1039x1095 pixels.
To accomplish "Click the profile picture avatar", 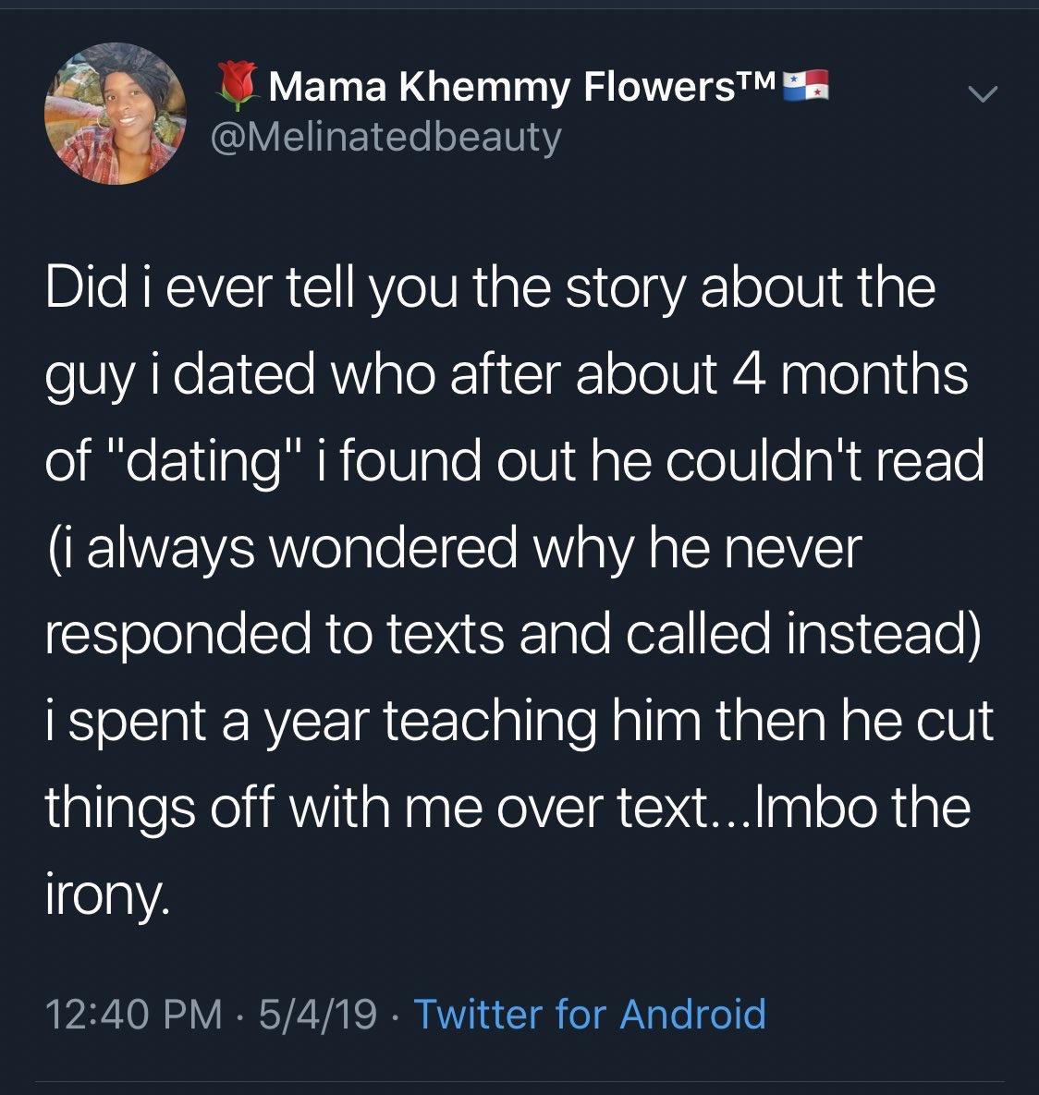I will tap(116, 114).
